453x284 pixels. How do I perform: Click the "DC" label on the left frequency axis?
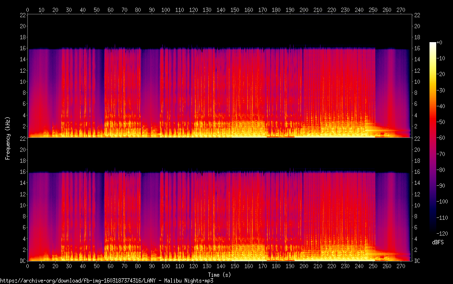[x=23, y=261]
